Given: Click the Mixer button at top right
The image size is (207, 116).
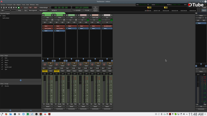Looking at the screenshot, I should pos(204,11).
